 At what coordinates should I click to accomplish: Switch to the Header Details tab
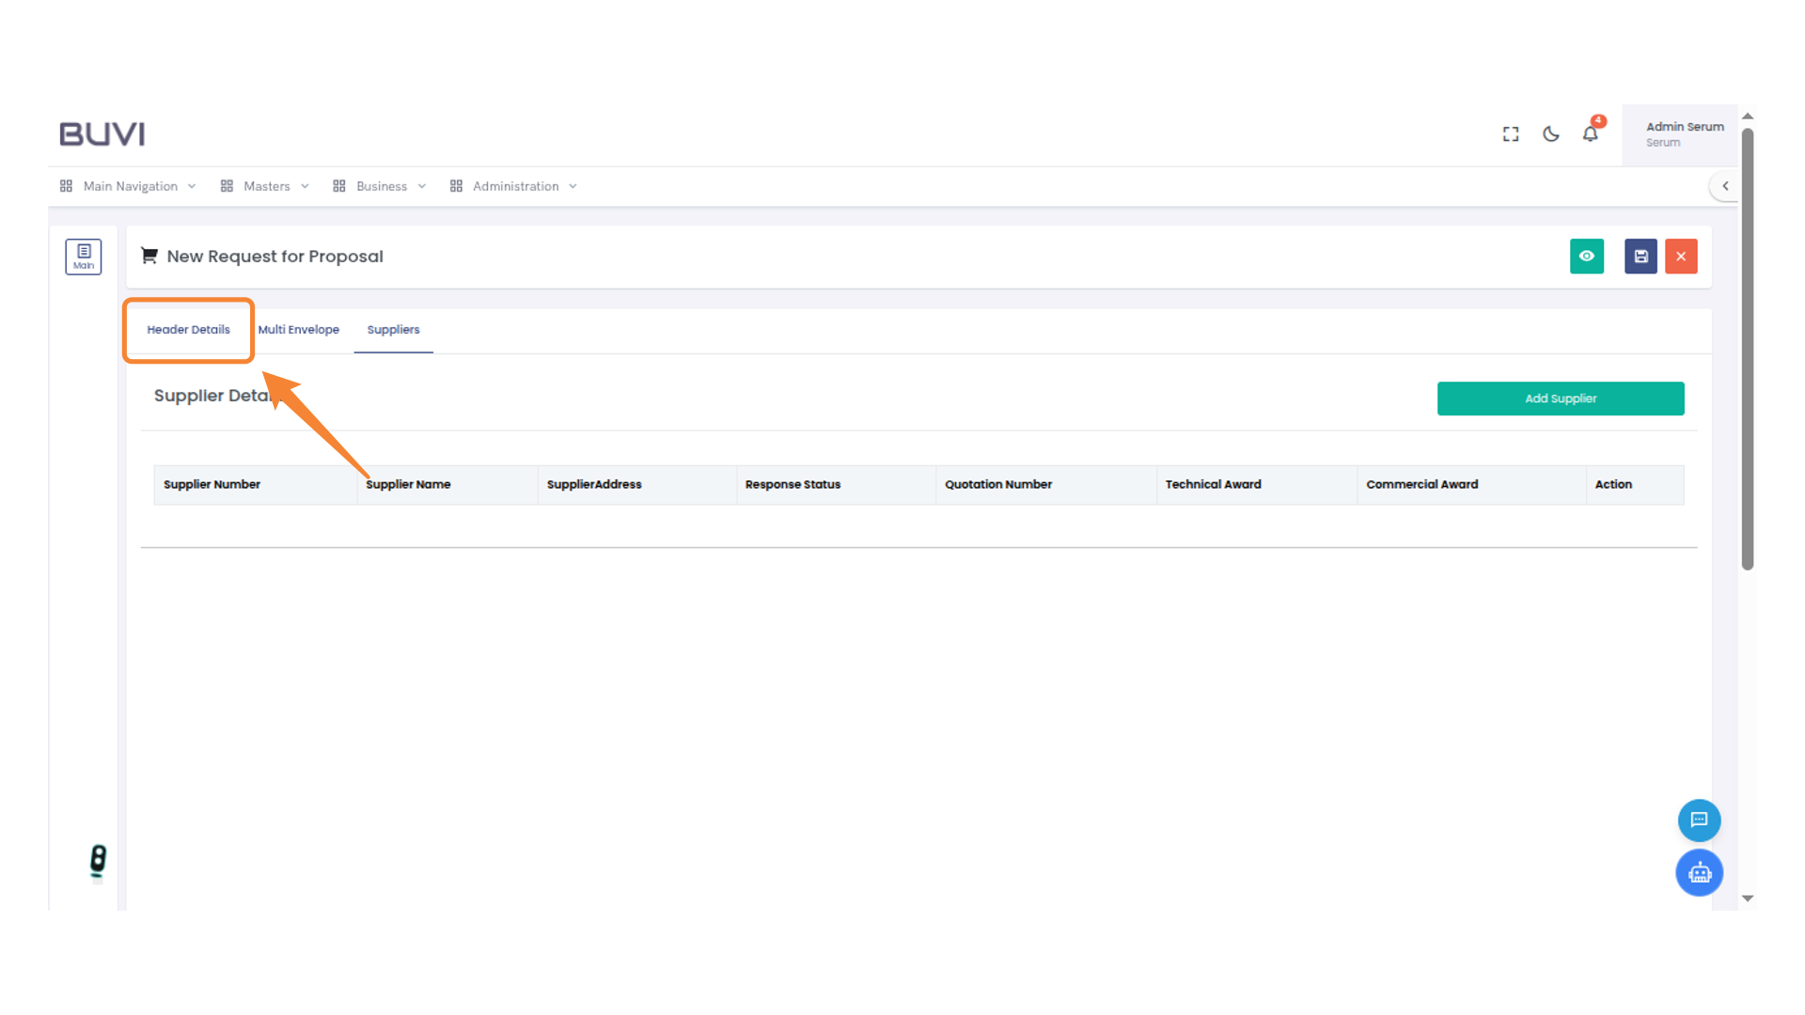pyautogui.click(x=188, y=330)
